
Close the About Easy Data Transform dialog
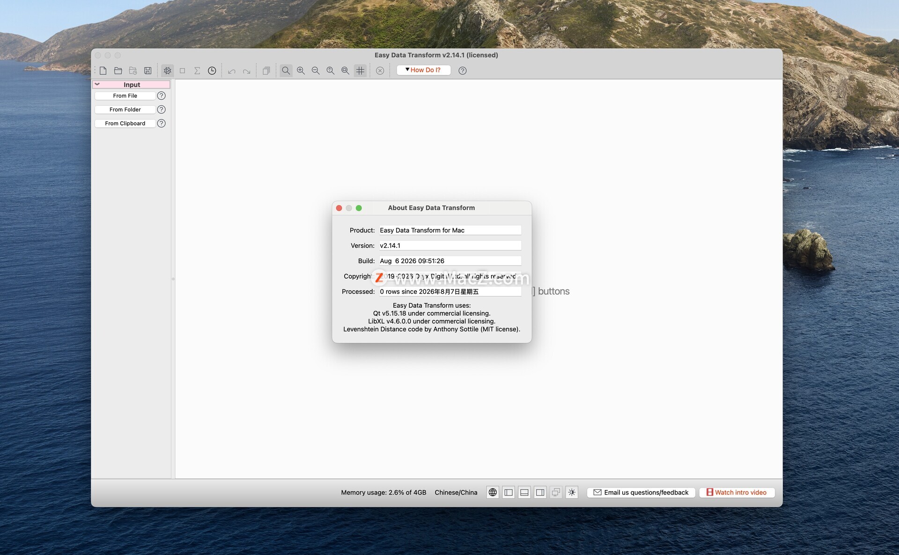point(339,208)
